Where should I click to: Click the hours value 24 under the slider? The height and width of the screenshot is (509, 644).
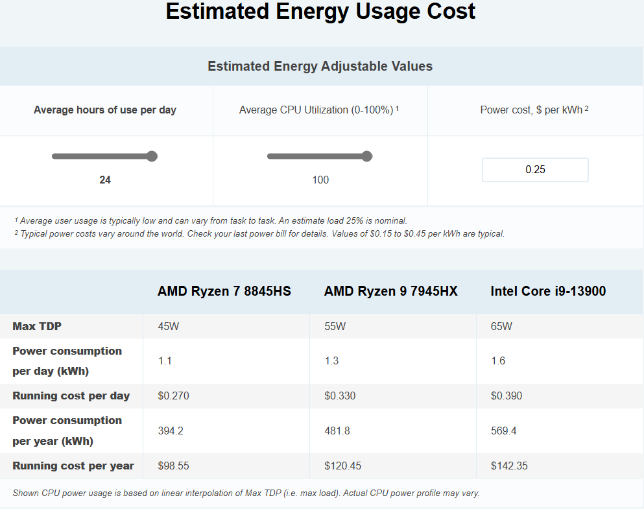[105, 180]
